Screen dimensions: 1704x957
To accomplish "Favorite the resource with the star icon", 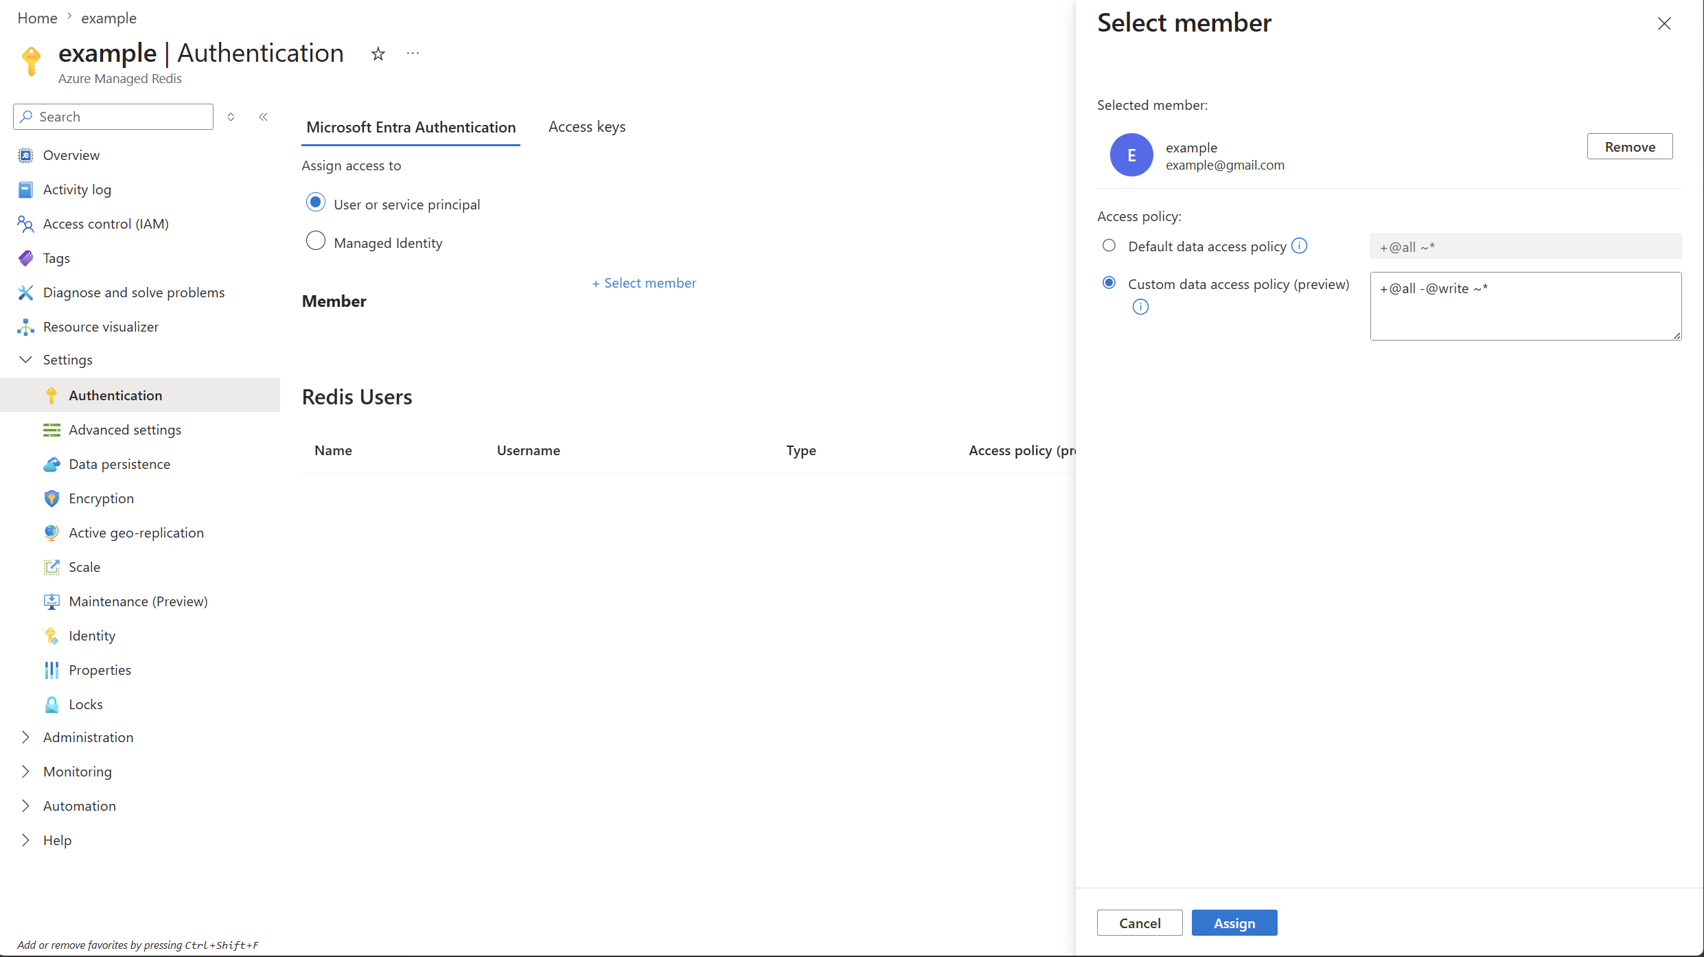I will coord(378,54).
